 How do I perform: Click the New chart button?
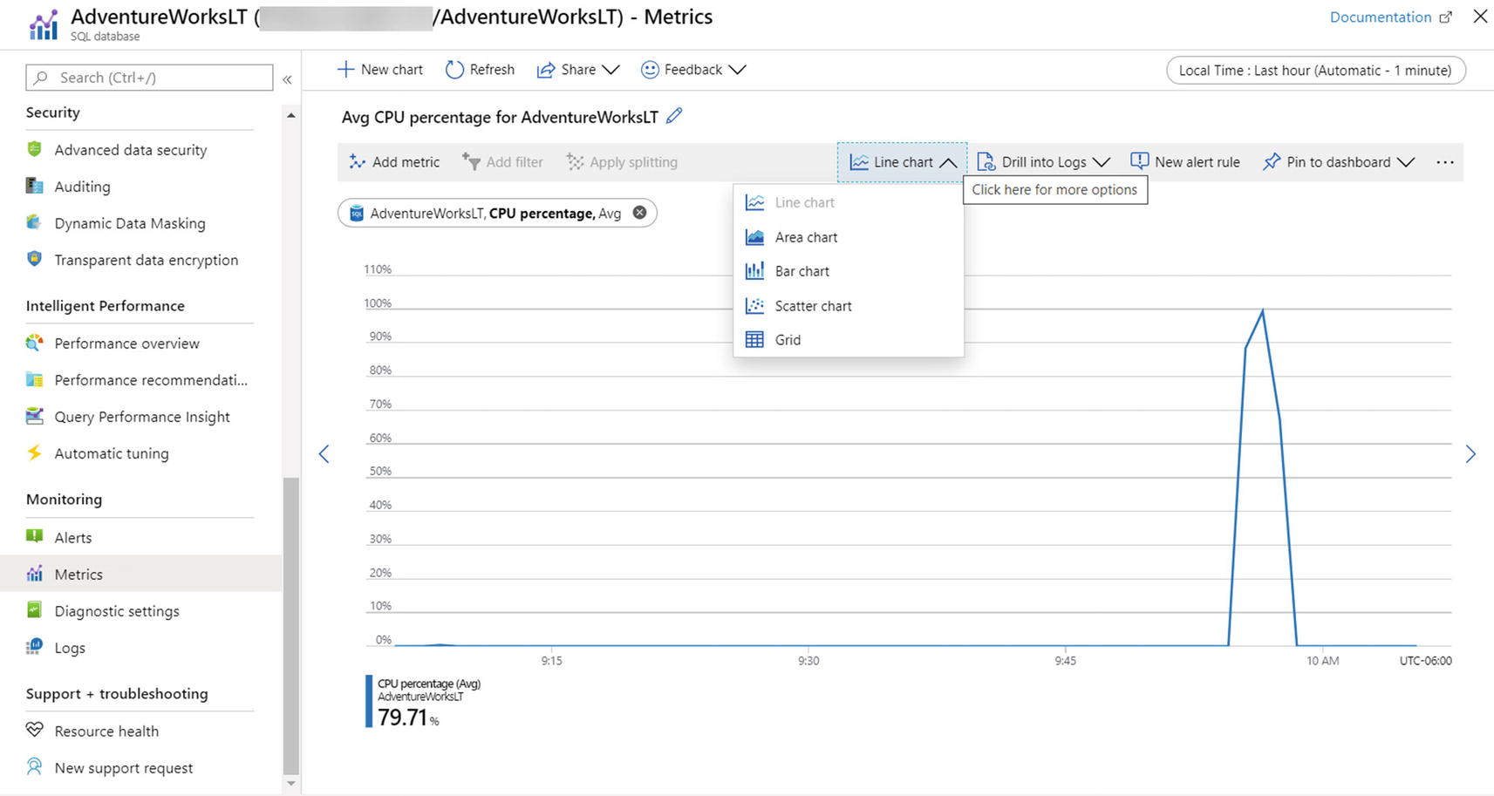coord(380,70)
